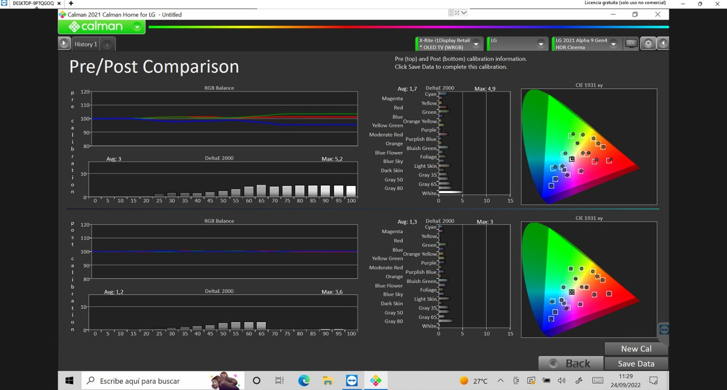Switch to the History 1 tab
Viewport: 727px width, 390px height.
click(x=86, y=44)
